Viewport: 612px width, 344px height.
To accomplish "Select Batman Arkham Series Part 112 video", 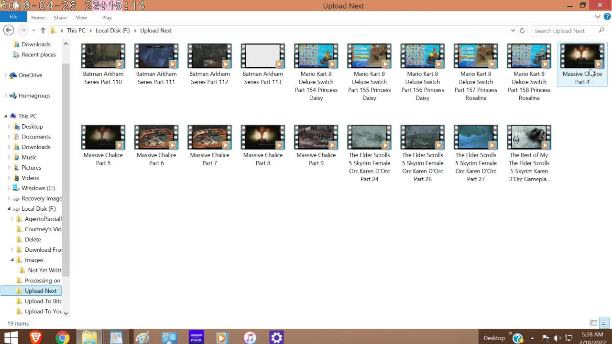I will point(209,64).
